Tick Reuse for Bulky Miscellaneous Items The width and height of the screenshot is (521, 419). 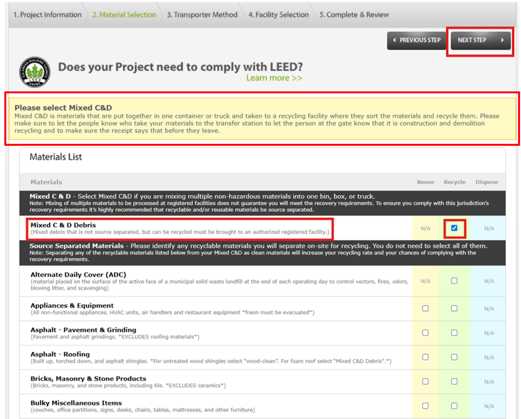[x=425, y=406]
